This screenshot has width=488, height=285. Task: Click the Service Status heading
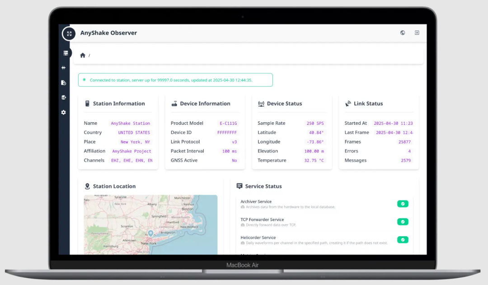(x=263, y=186)
